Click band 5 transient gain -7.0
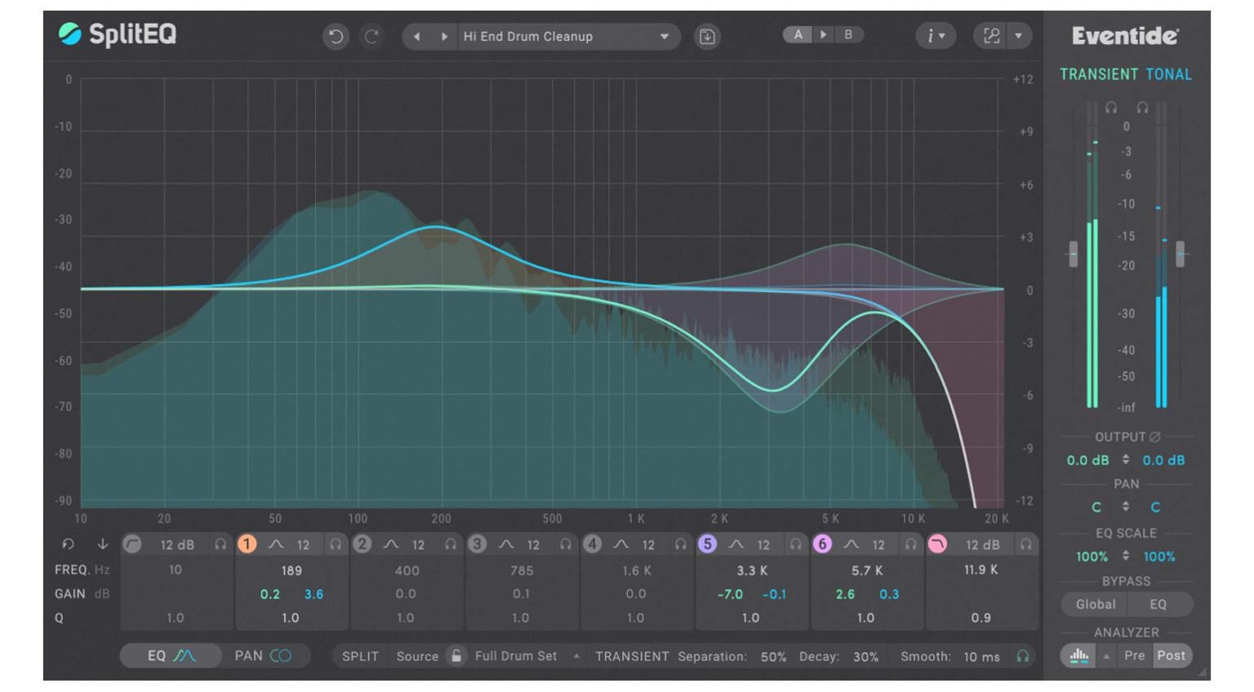This screenshot has width=1254, height=692. pyautogui.click(x=730, y=594)
